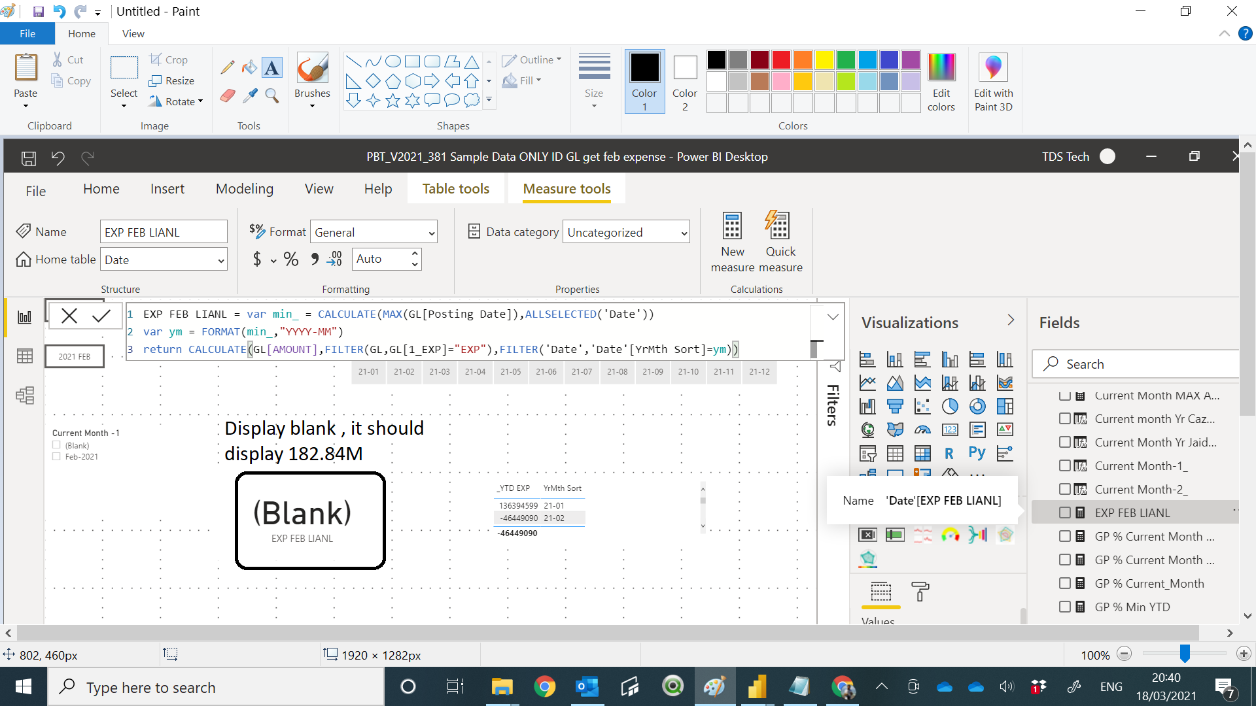The width and height of the screenshot is (1256, 706).
Task: Open the Insert tab in Power BI
Action: (167, 189)
